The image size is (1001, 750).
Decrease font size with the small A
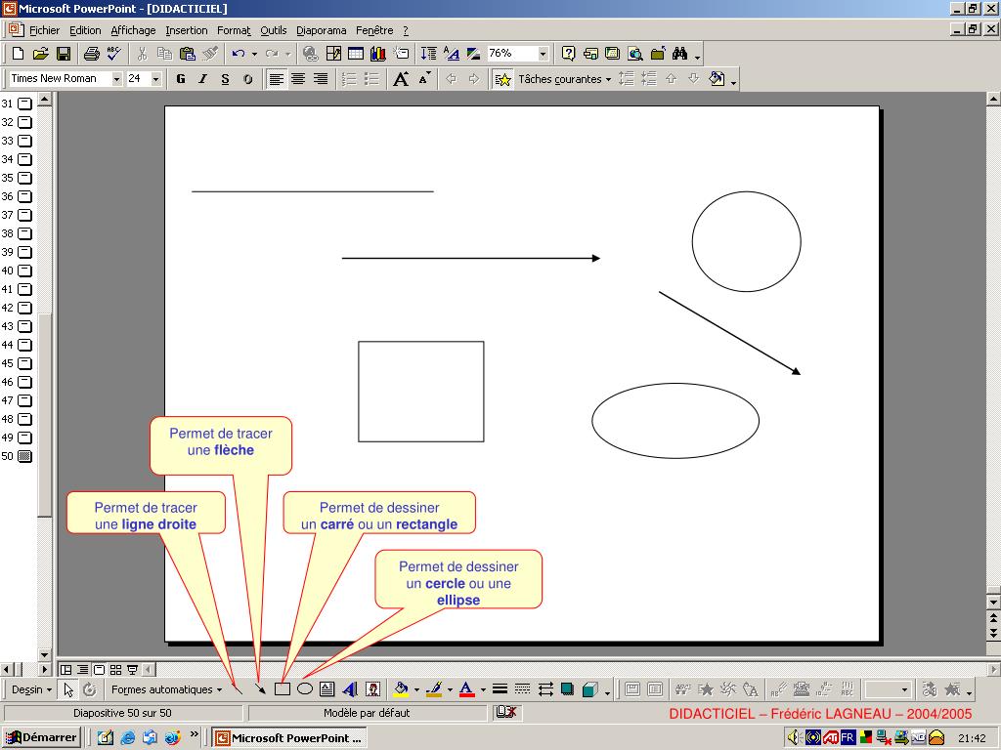(424, 79)
